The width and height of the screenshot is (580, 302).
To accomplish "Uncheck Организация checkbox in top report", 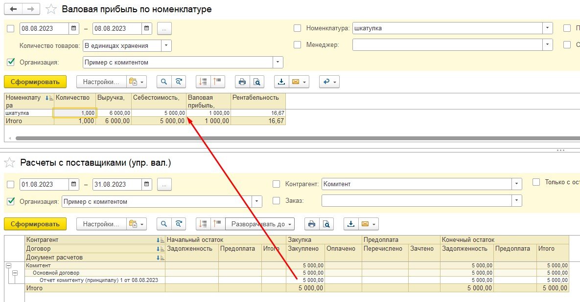I will pyautogui.click(x=11, y=62).
